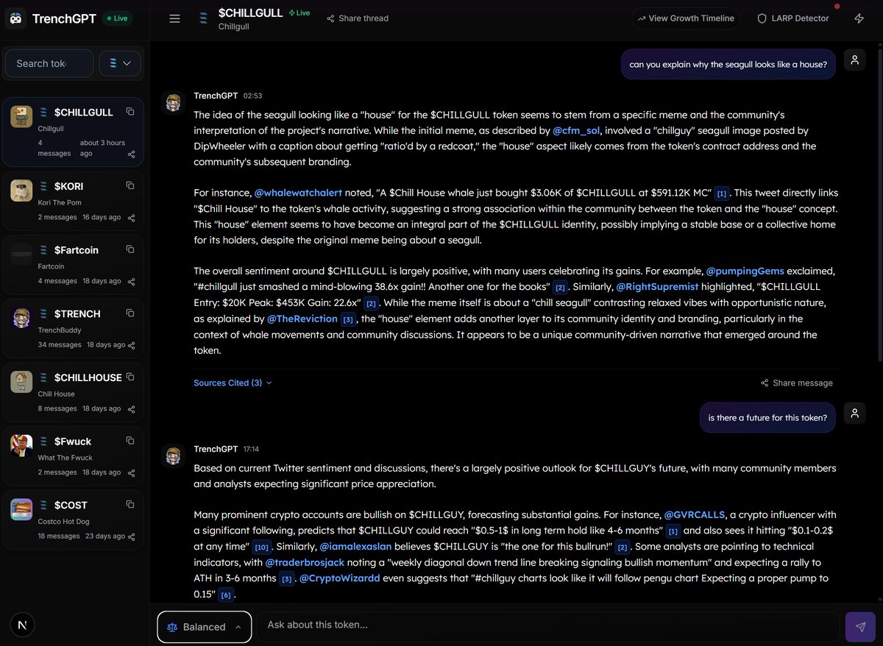
Task: Open View Growth Timeline
Action: pos(686,18)
